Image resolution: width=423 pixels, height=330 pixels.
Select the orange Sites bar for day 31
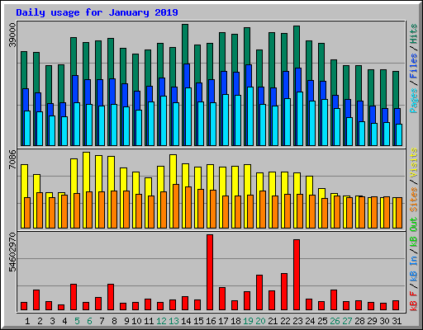pos(399,213)
